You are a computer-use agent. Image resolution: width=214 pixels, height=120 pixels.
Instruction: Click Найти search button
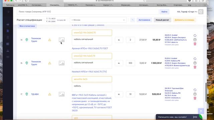[x=164, y=12]
